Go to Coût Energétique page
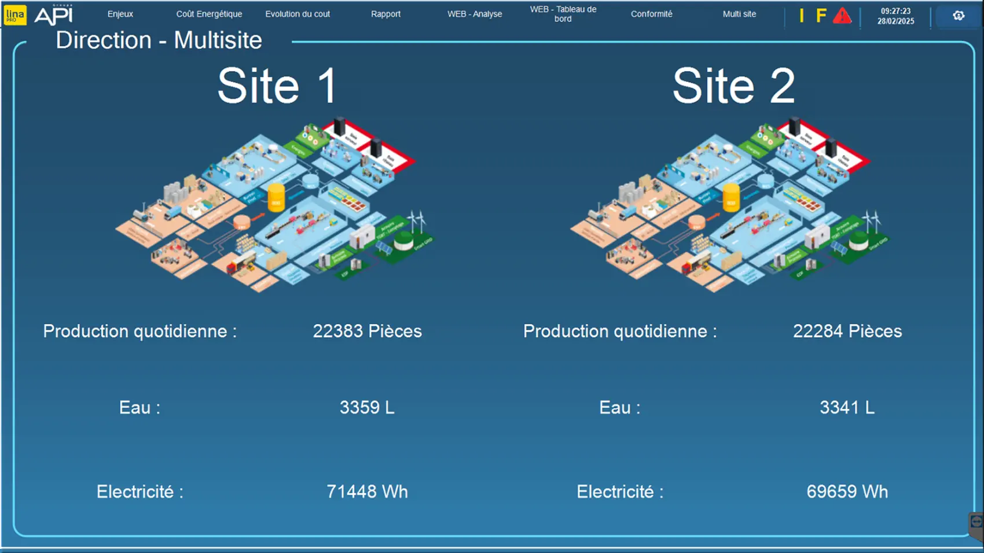Screen dimensions: 984x553 [209, 14]
